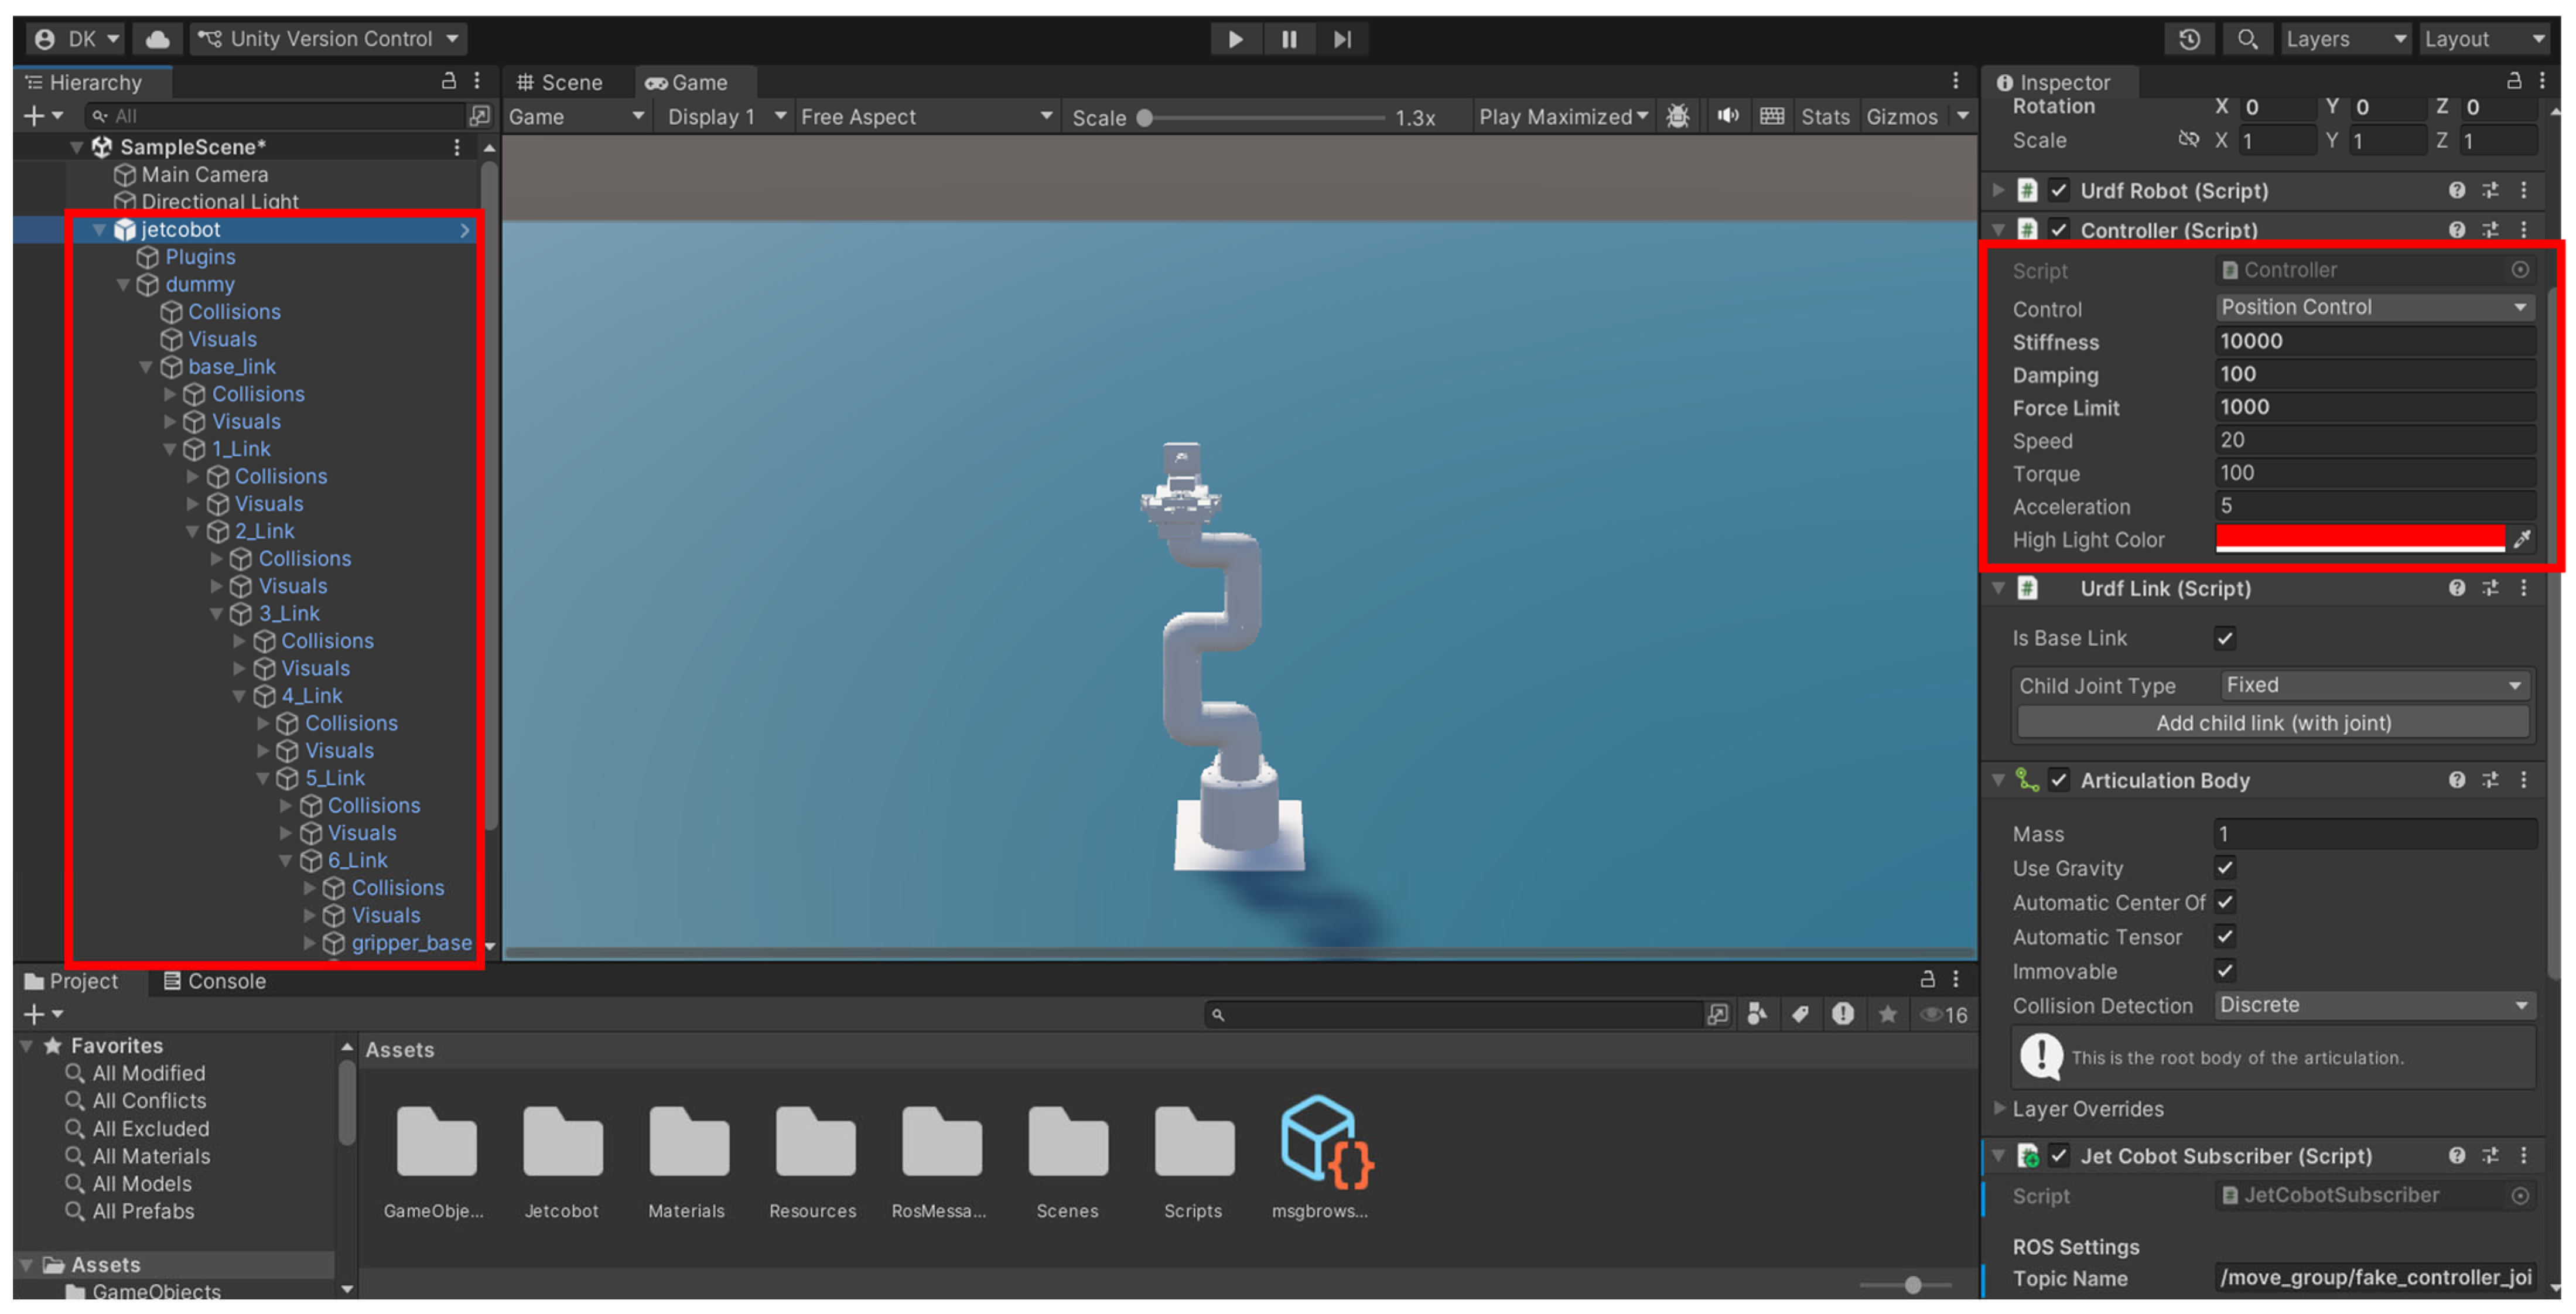Open Controller script help icon

(2457, 230)
